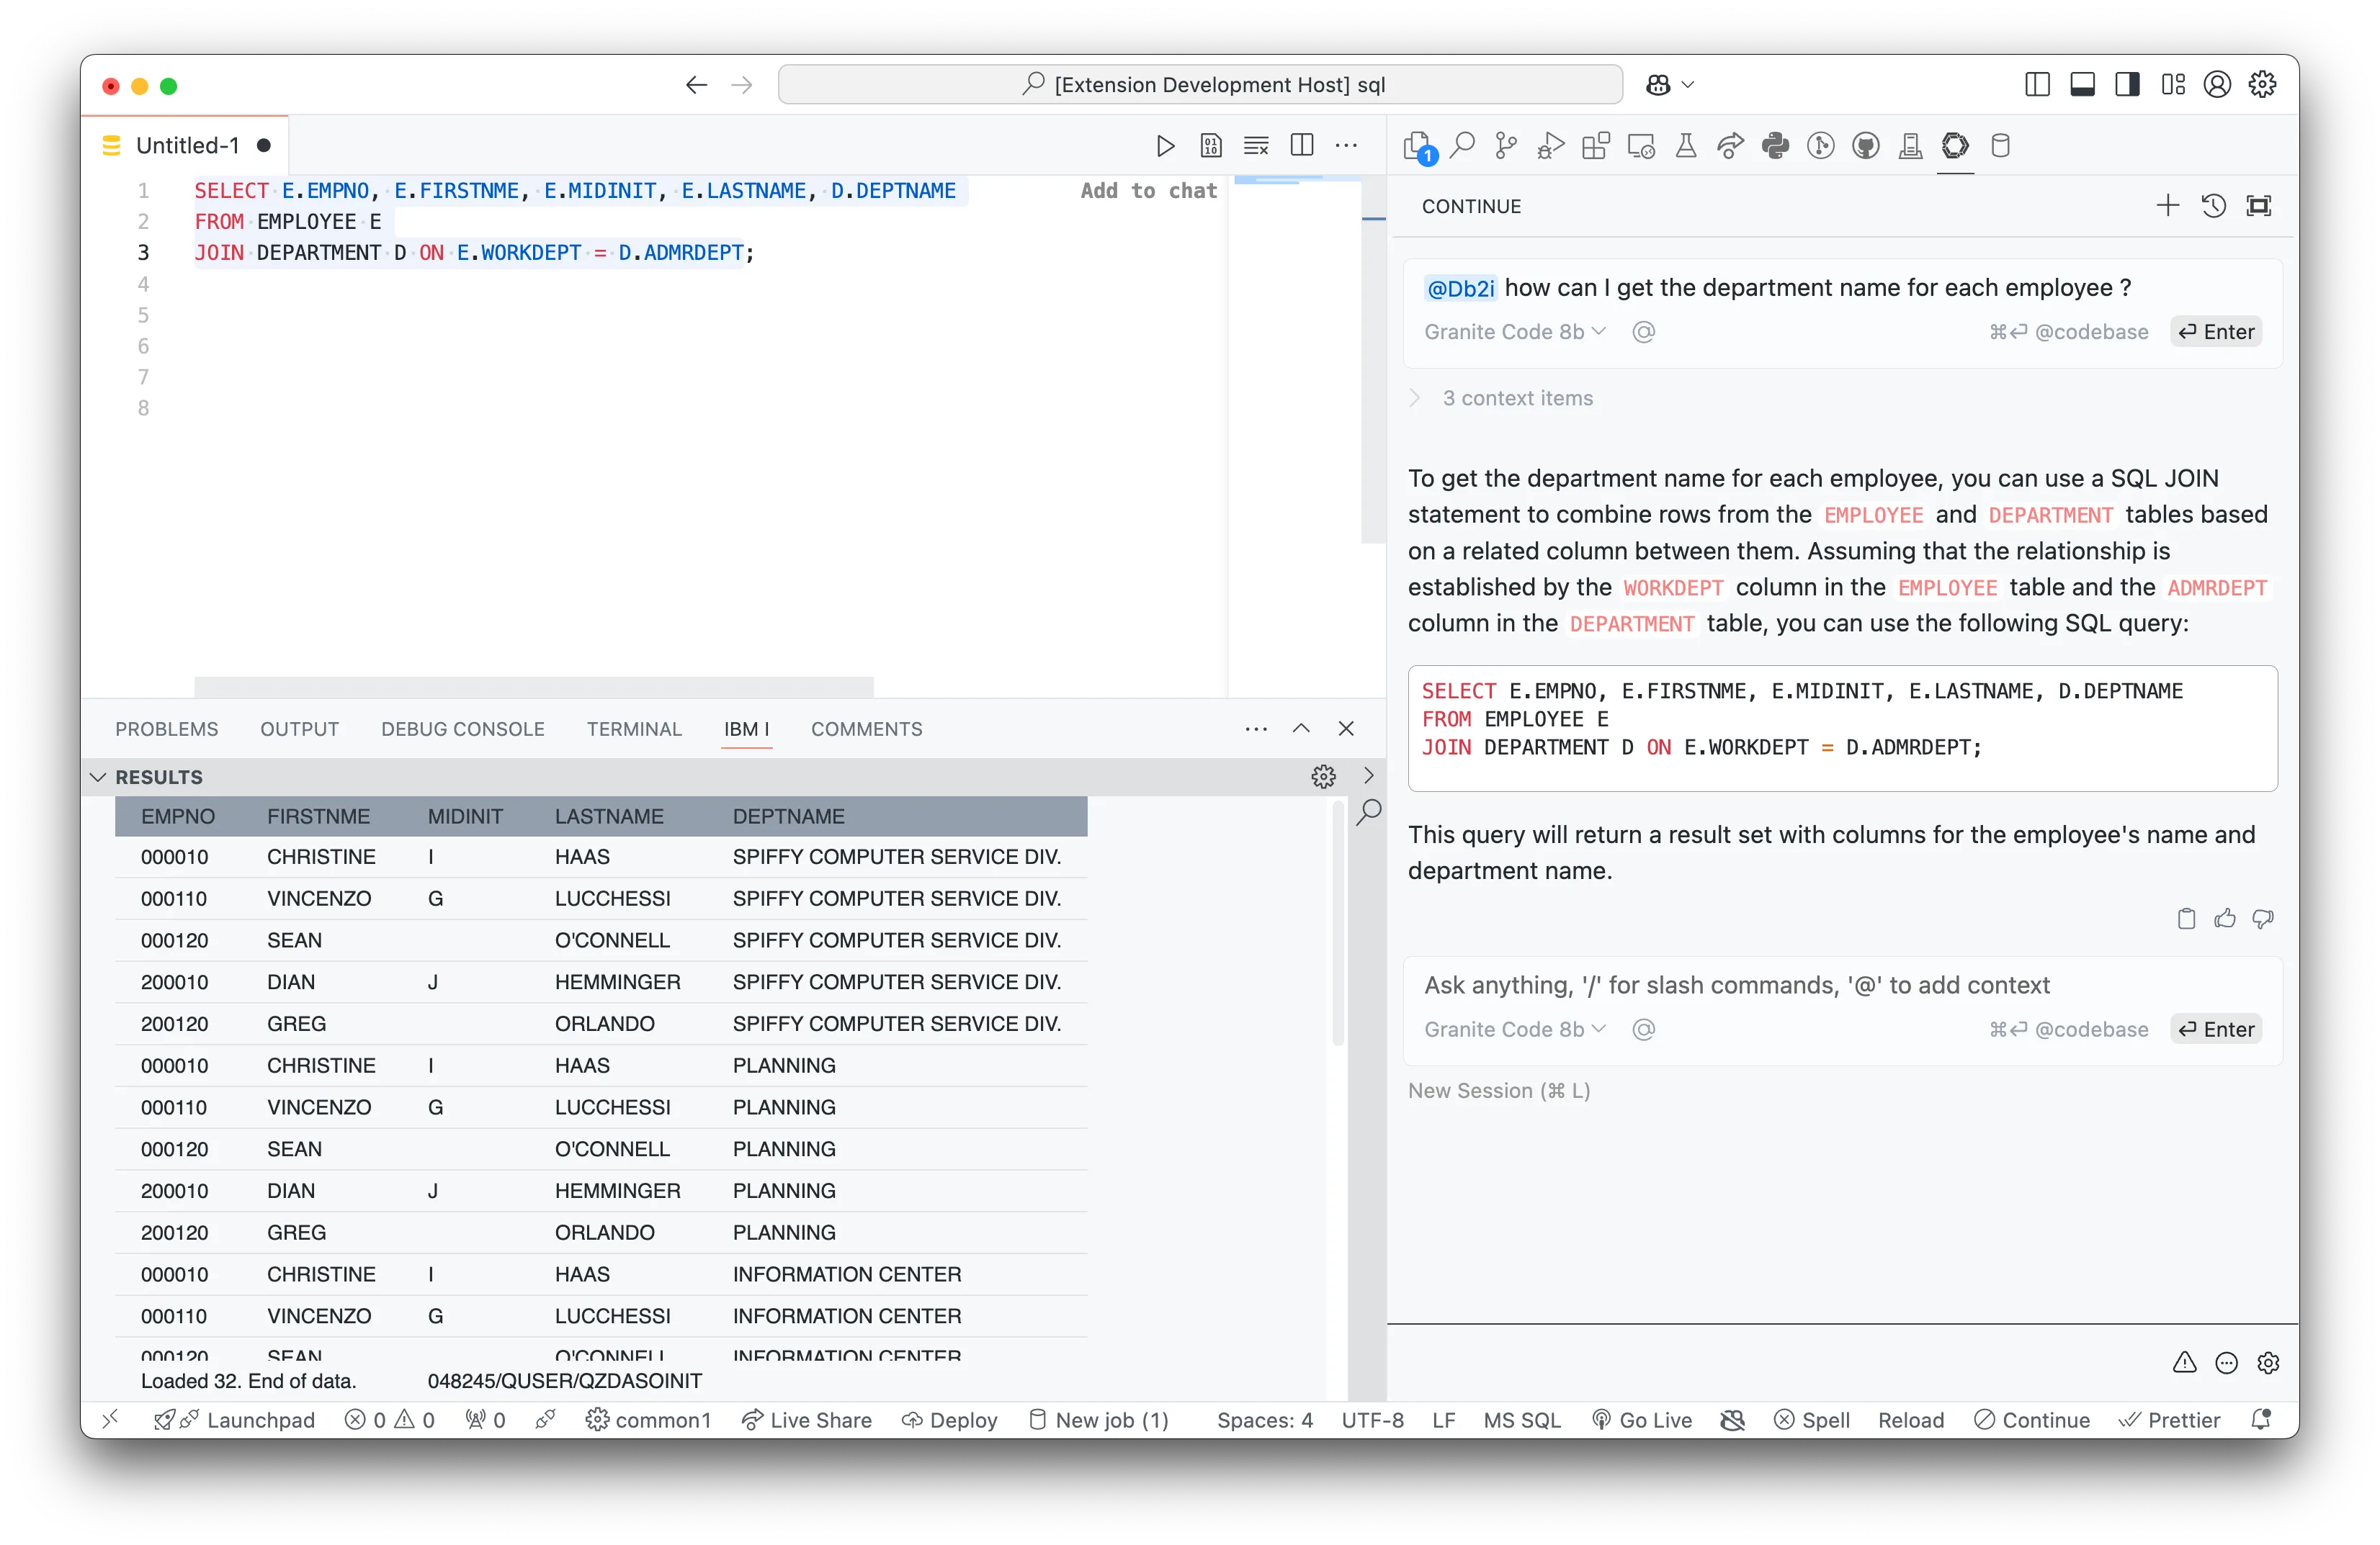Open Continue settings gear at panel bottom
The image size is (2380, 1545).
click(2269, 1363)
